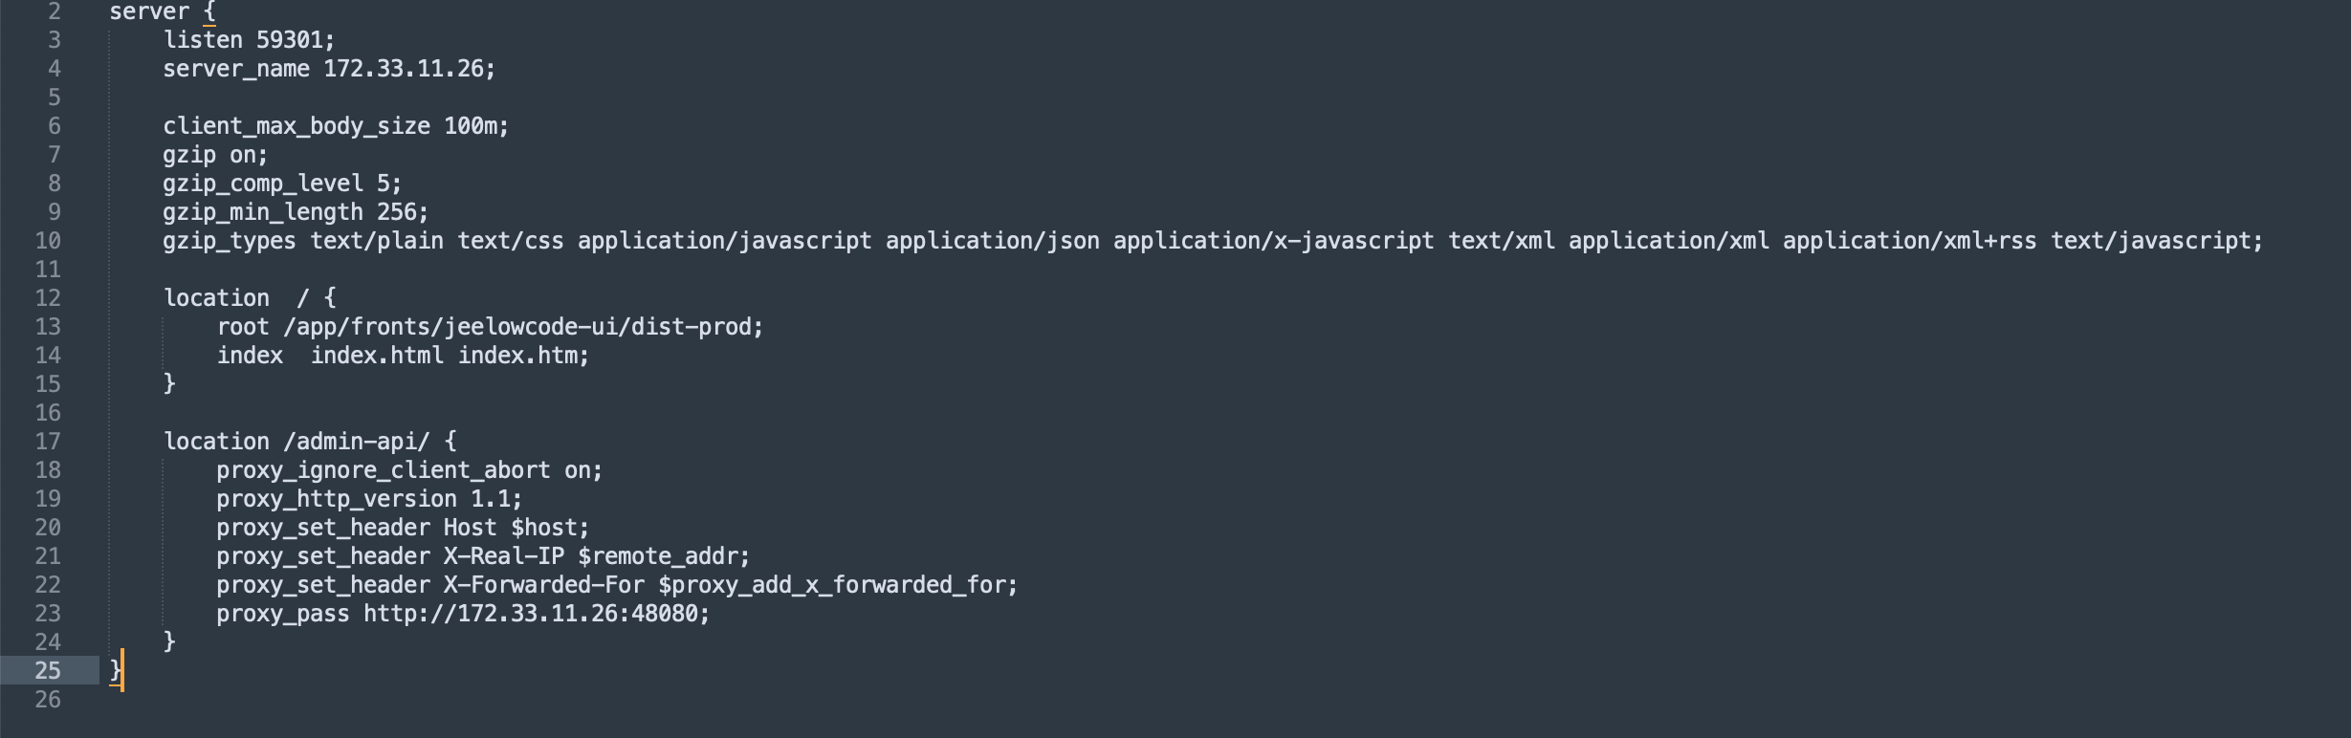Place cursor on proxy_ignore_client_abort directive
The image size is (2351, 738).
[383, 470]
